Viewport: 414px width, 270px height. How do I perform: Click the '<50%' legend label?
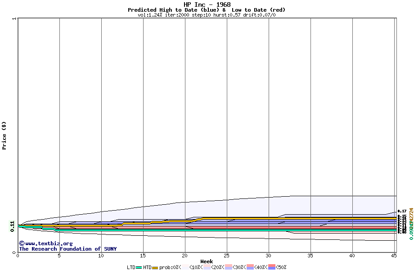[281, 267]
